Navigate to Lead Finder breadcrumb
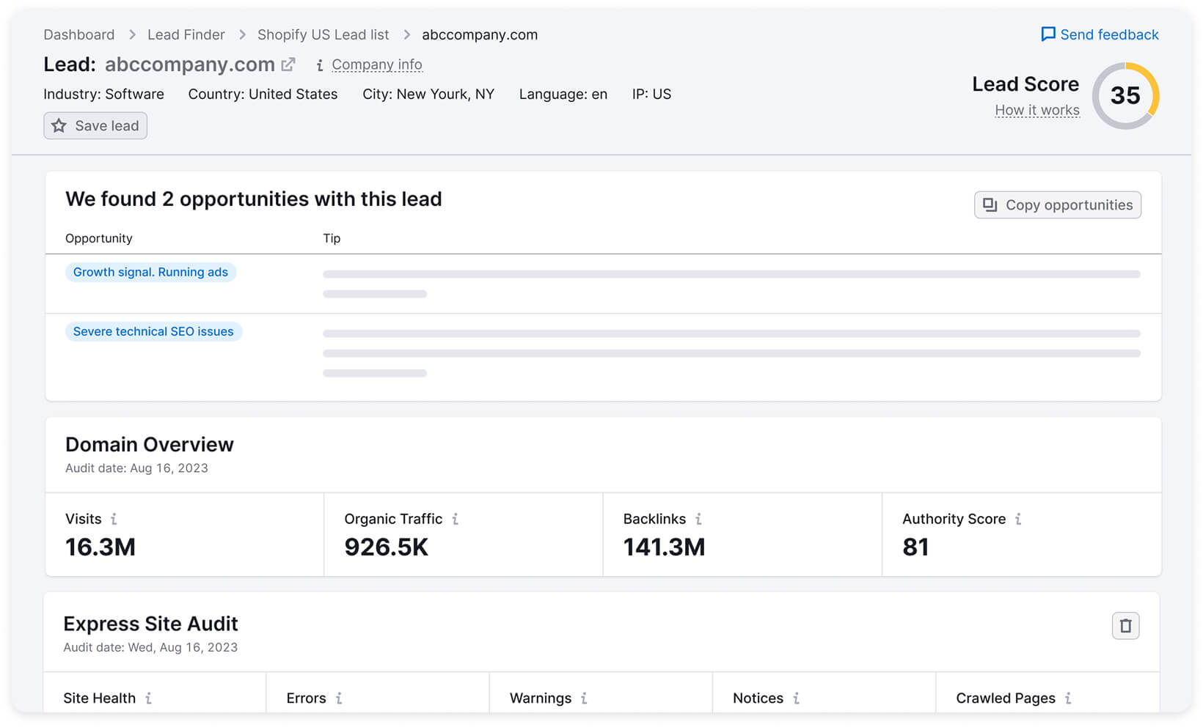Screen dimensions: 1203x727 pyautogui.click(x=186, y=34)
